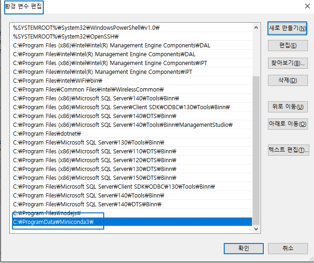Image resolution: width=314 pixels, height=263 pixels.
Task: Click the scrollbar down arrow
Action: coord(256,229)
